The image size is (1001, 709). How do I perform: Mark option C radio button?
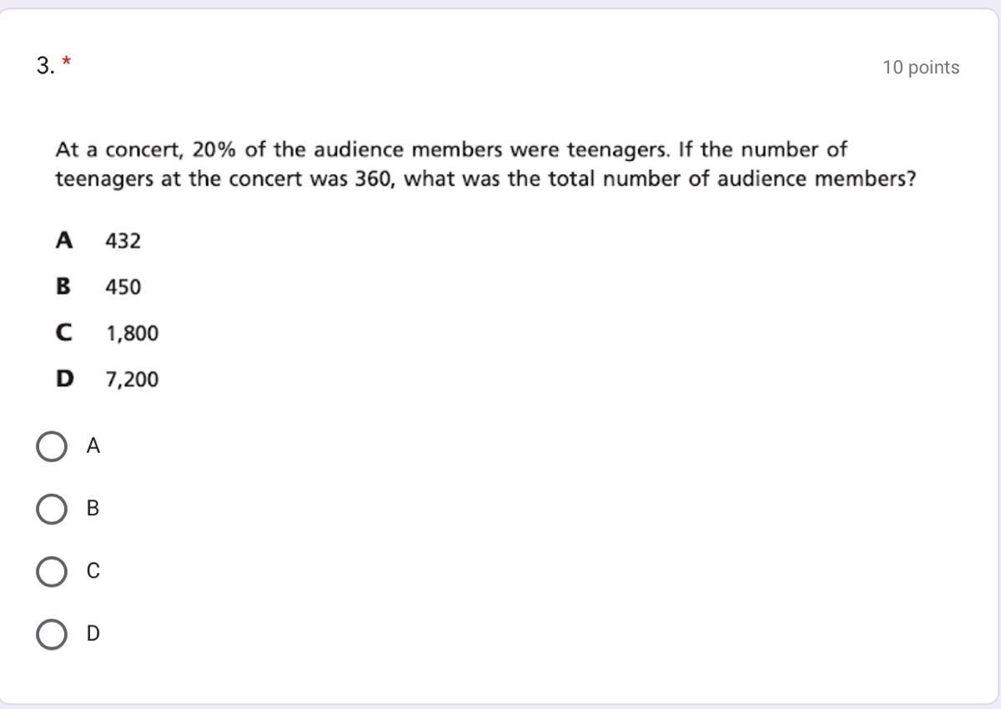click(52, 571)
